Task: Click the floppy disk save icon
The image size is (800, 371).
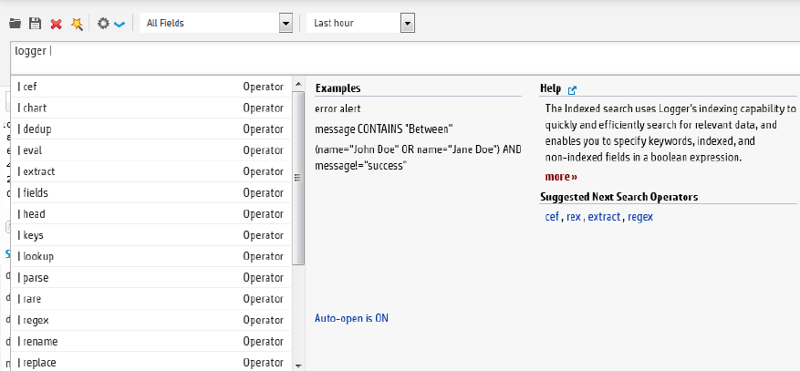Action: 36,23
